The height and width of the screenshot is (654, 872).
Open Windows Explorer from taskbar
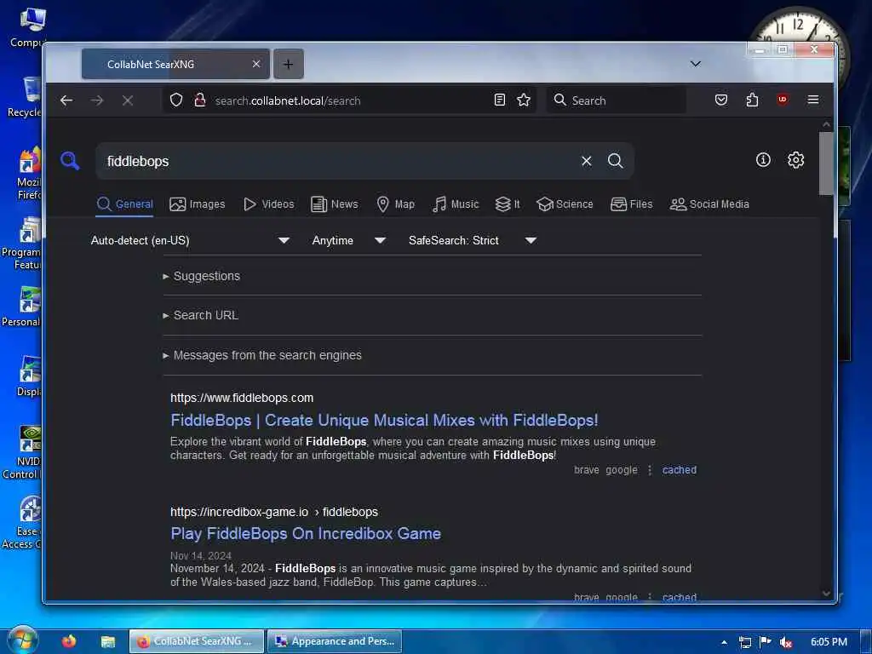pyautogui.click(x=108, y=642)
